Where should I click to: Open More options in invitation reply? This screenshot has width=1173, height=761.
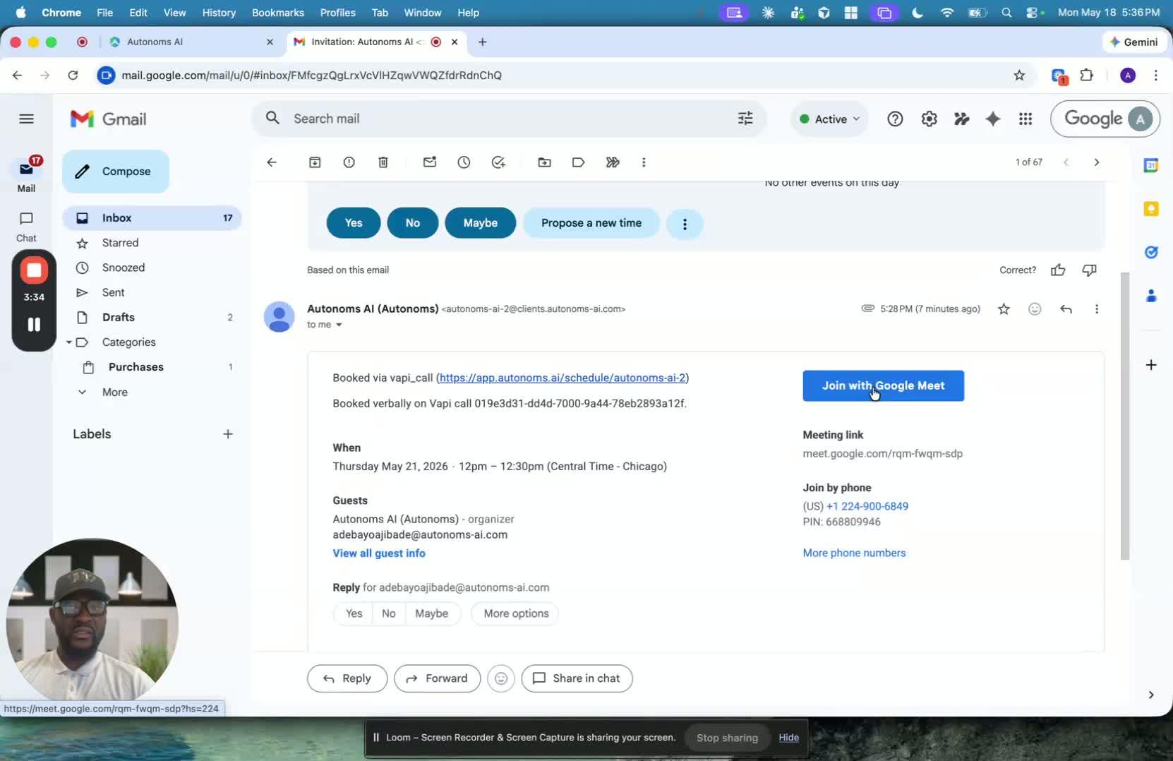click(516, 613)
